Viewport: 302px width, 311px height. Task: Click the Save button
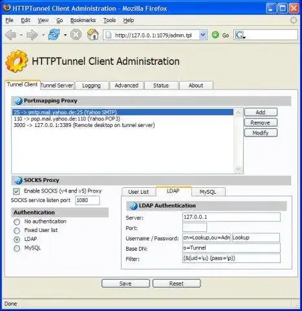[x=125, y=284]
